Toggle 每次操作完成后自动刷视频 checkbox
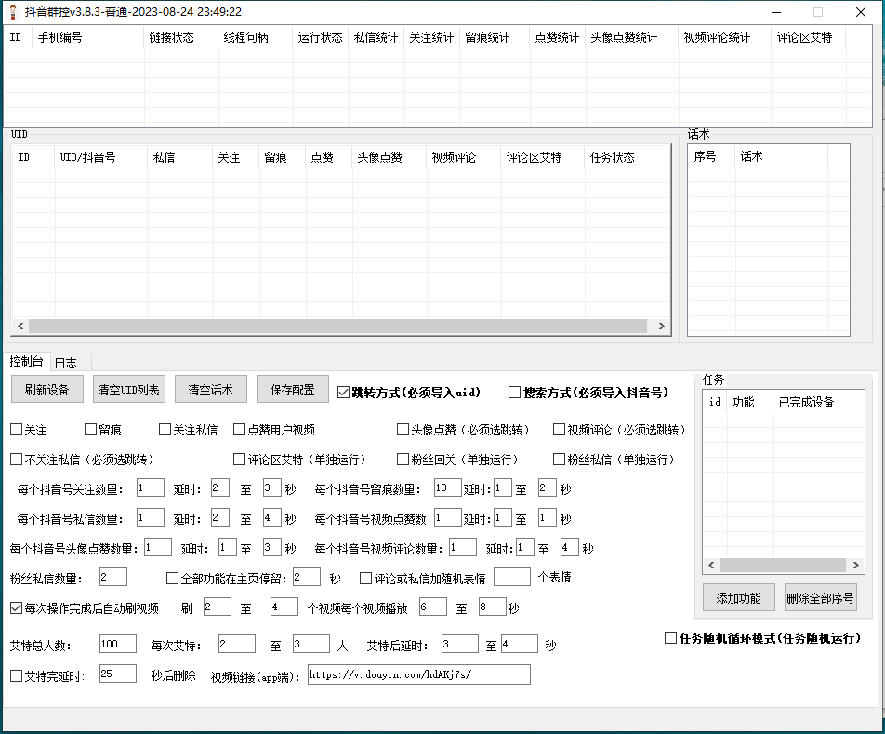 pos(16,608)
